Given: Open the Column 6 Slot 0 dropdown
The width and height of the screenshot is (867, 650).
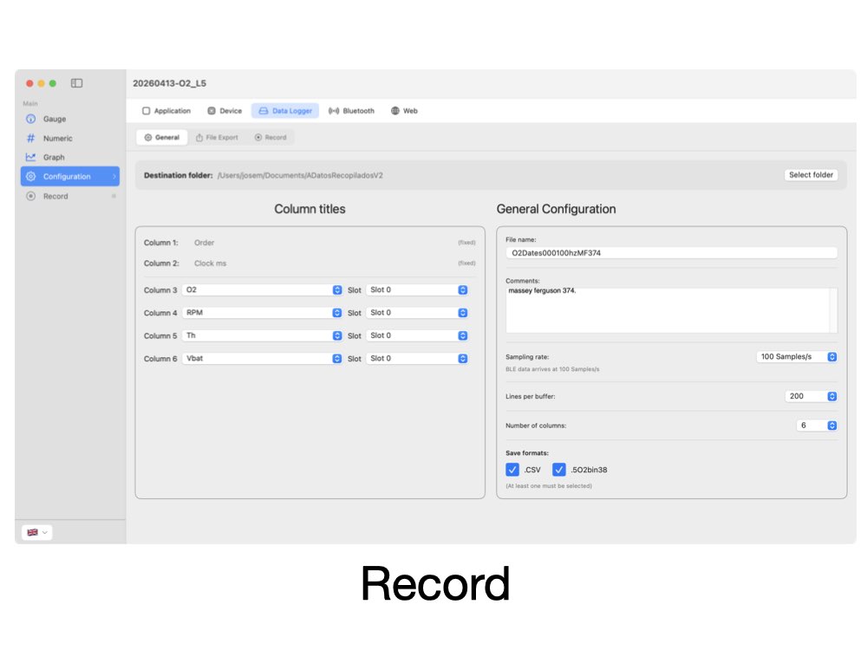Looking at the screenshot, I should (417, 358).
